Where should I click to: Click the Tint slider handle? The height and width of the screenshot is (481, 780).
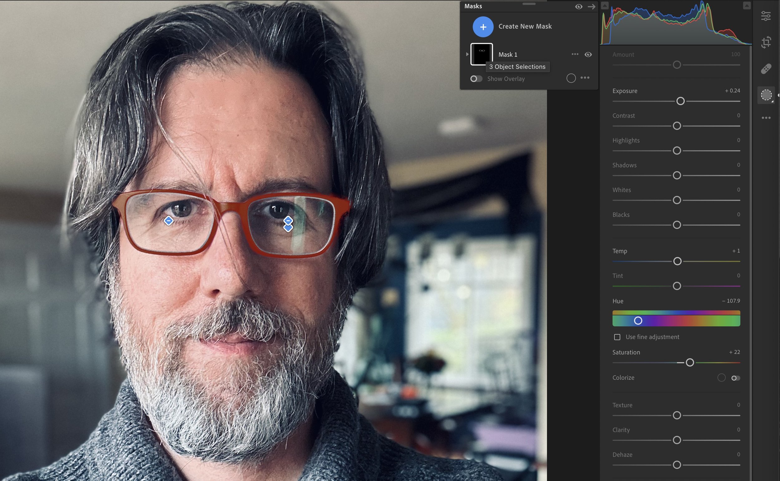(677, 286)
